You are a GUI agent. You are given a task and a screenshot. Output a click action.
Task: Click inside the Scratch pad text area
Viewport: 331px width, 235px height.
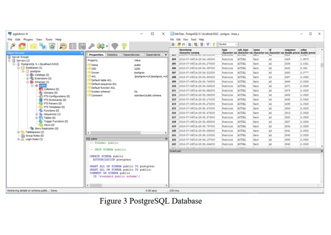coord(245,168)
